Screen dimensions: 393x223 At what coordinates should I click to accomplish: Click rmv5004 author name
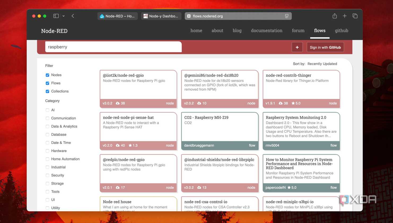[272, 145]
